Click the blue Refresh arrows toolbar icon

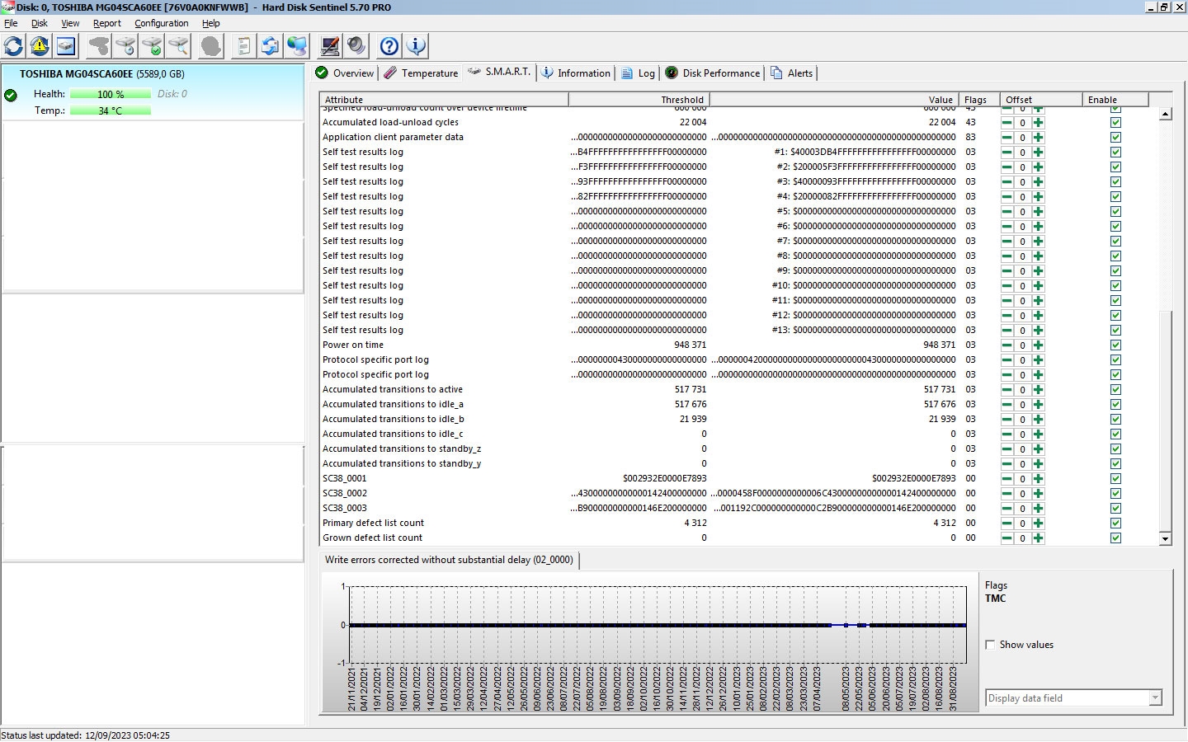[14, 46]
